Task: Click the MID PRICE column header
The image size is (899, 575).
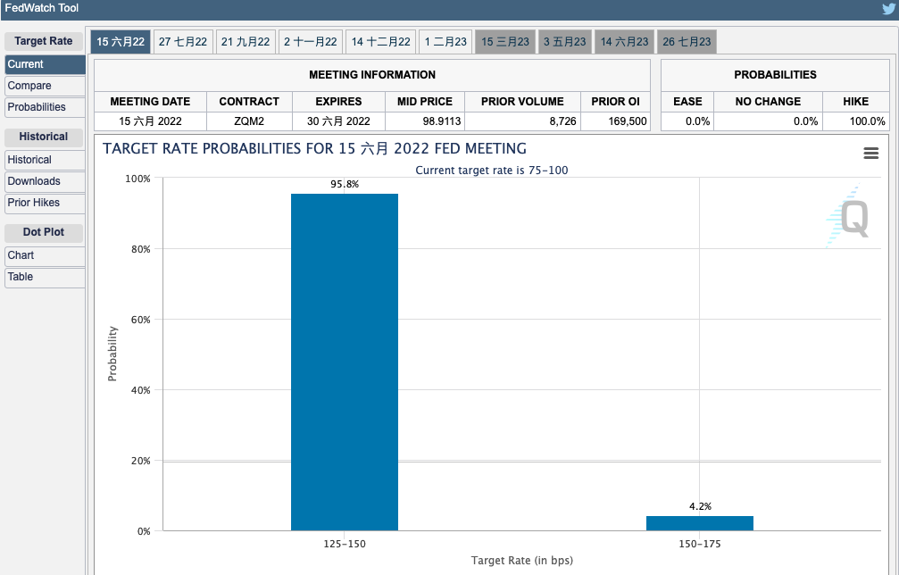Action: [x=425, y=102]
